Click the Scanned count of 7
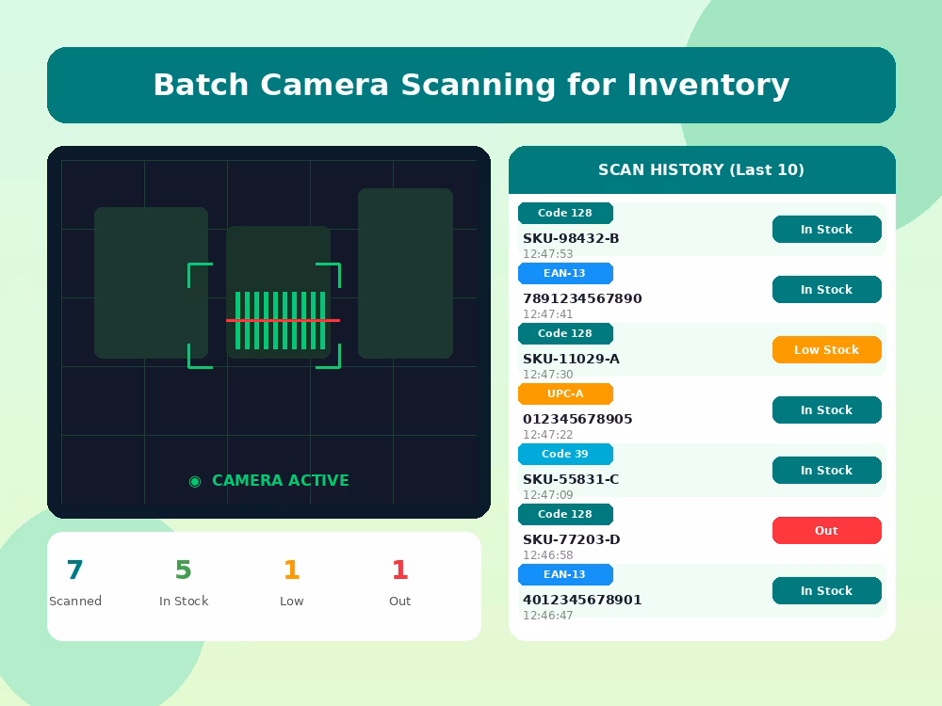The width and height of the screenshot is (942, 706). coord(75,570)
